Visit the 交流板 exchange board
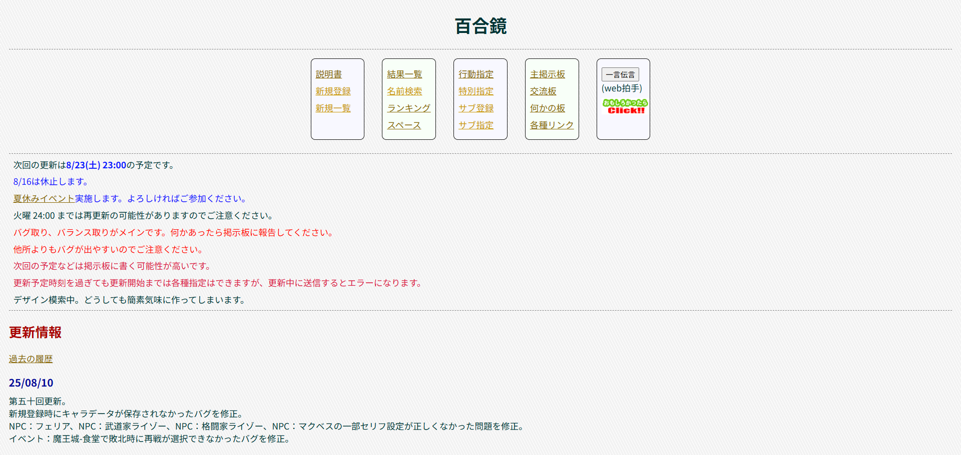961x455 pixels. coord(543,91)
